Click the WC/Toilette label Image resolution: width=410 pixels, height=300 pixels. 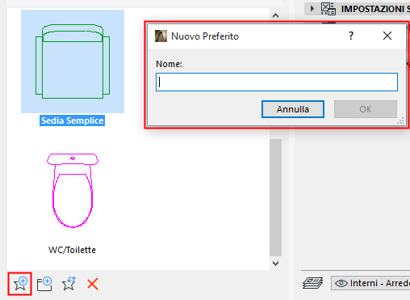pos(72,250)
